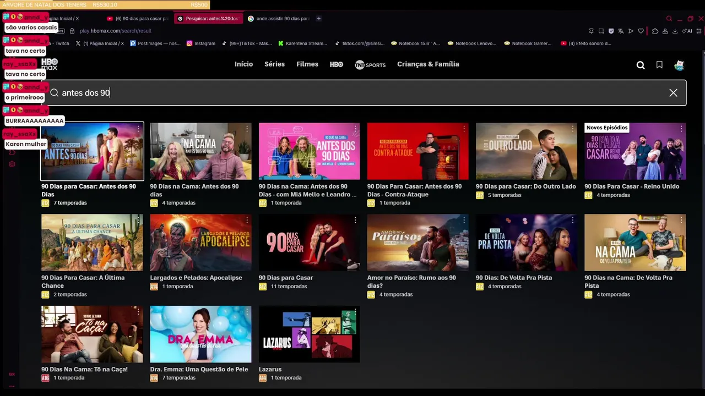The image size is (705, 396).
Task: Click browser search tabs magnifier icon
Action: click(x=669, y=19)
